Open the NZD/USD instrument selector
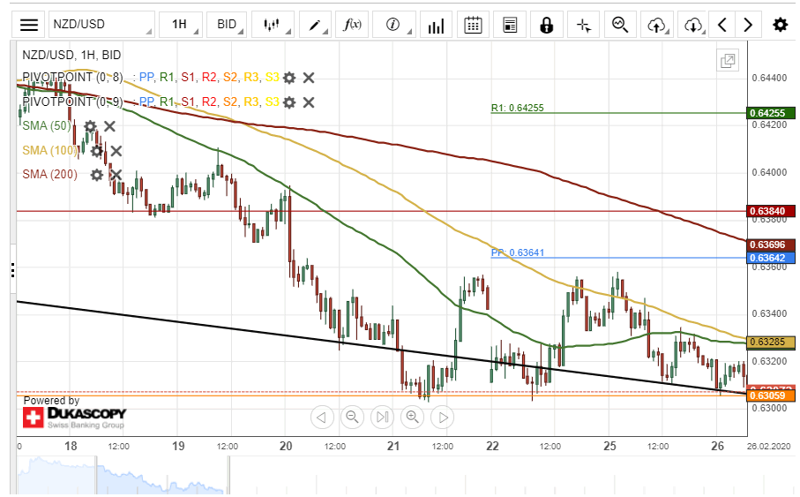The width and height of the screenshot is (800, 497). point(101,25)
